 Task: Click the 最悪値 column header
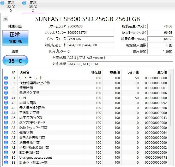(x=112, y=72)
